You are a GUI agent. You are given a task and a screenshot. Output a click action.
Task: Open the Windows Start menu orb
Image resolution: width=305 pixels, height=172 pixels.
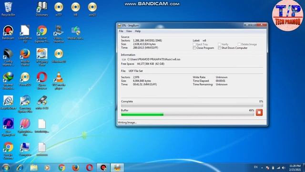click(6, 168)
